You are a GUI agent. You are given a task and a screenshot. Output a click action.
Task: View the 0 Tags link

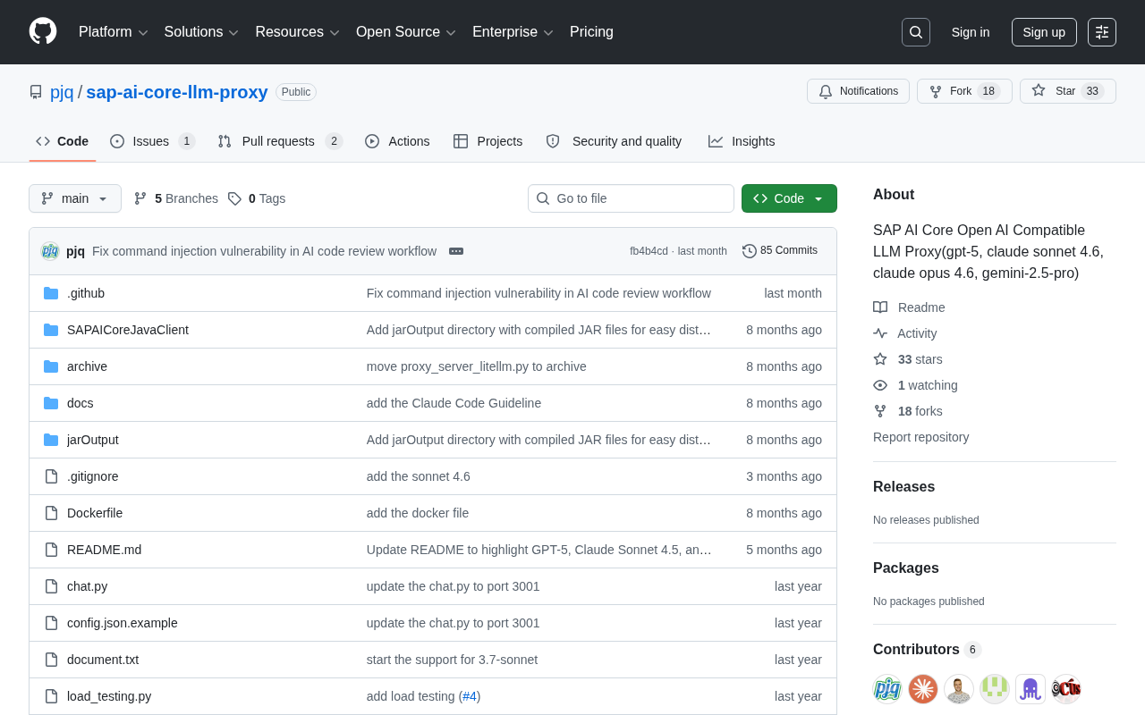point(257,198)
